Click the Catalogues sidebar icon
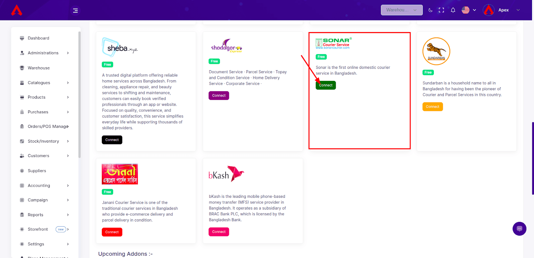The width and height of the screenshot is (534, 258). [x=22, y=83]
